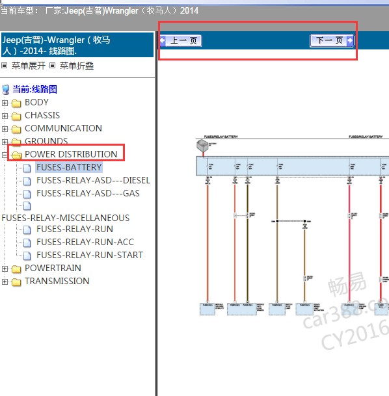
Task: Click the page icon beside FUSES-RELAY-ASD---GAS
Action: pyautogui.click(x=27, y=194)
